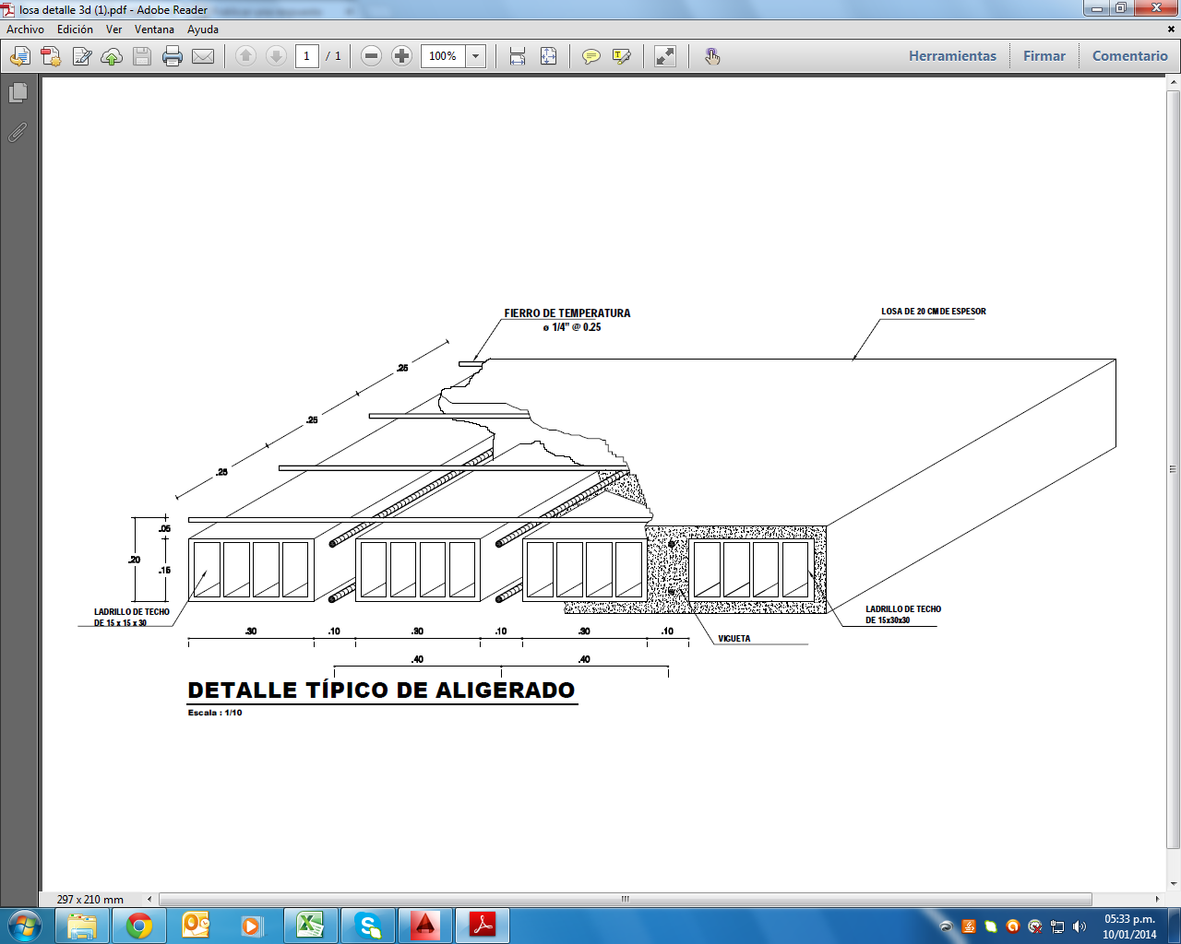This screenshot has width=1181, height=944.
Task: Toggle read mode view
Action: point(665,56)
